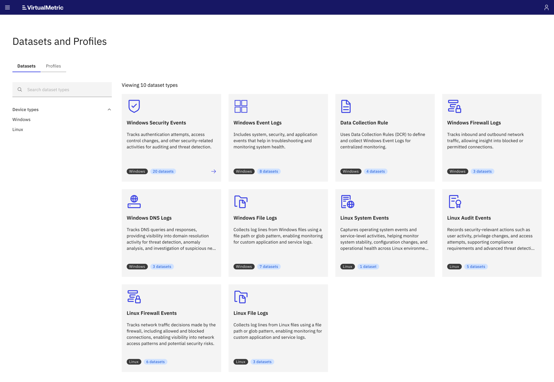Click Windows tag on Windows Security Events card
This screenshot has height=382, width=554.
[137, 171]
